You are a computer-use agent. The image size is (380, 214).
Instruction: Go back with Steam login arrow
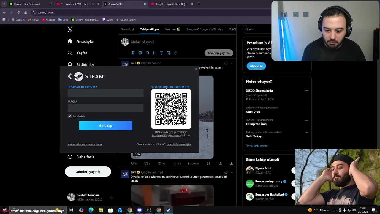(x=70, y=76)
